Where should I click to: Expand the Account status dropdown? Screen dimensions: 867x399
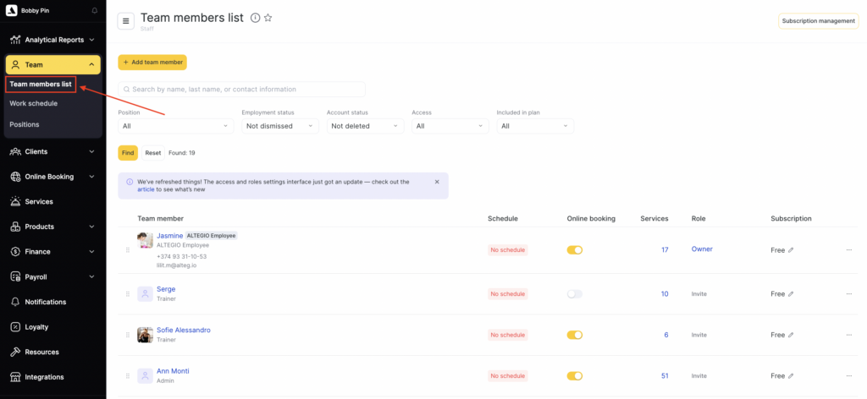pyautogui.click(x=365, y=126)
